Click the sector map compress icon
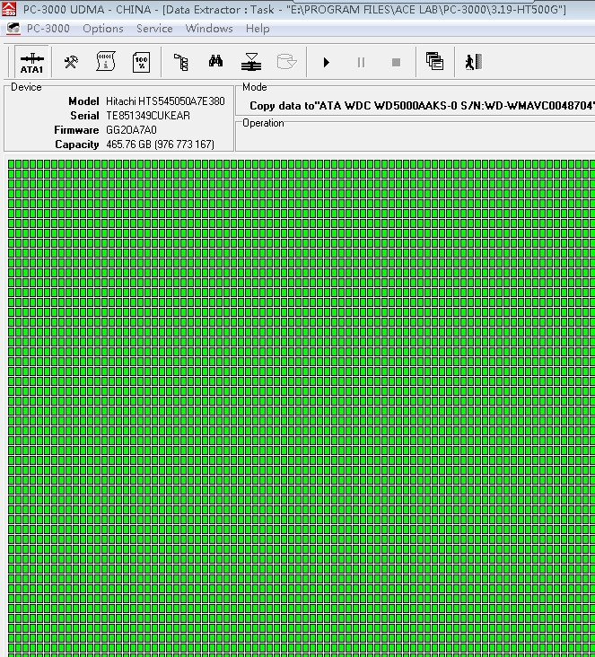The width and height of the screenshot is (595, 657). [251, 62]
